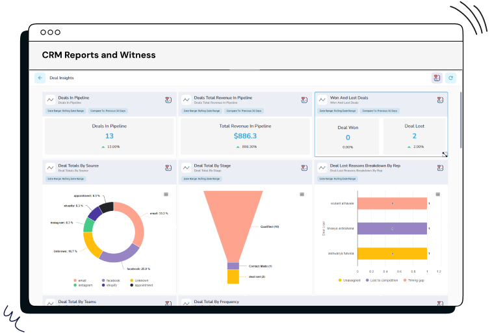492x333 pixels.
Task: Click the Deal Total By Teams card title
Action: point(77,302)
